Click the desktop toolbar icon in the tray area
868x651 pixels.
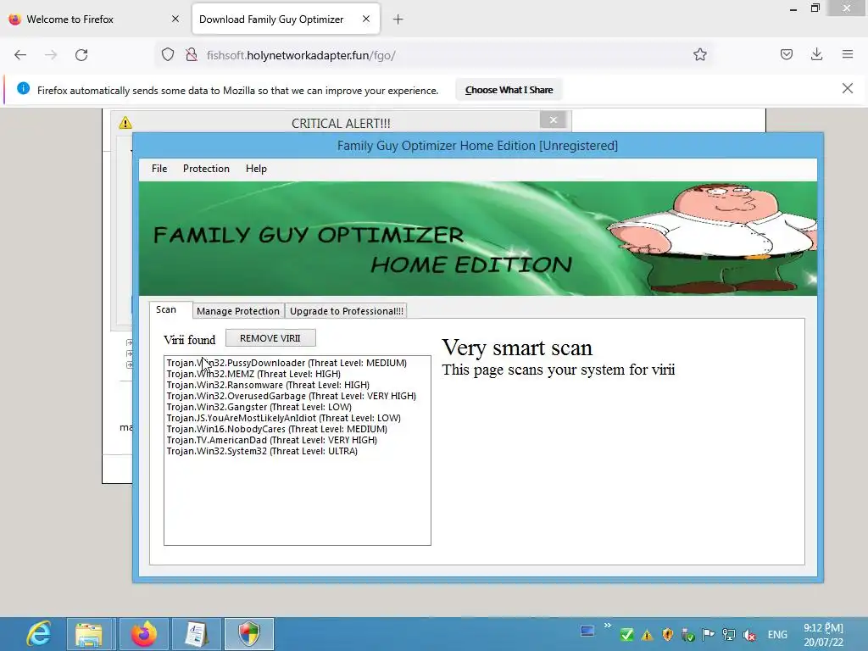(587, 631)
